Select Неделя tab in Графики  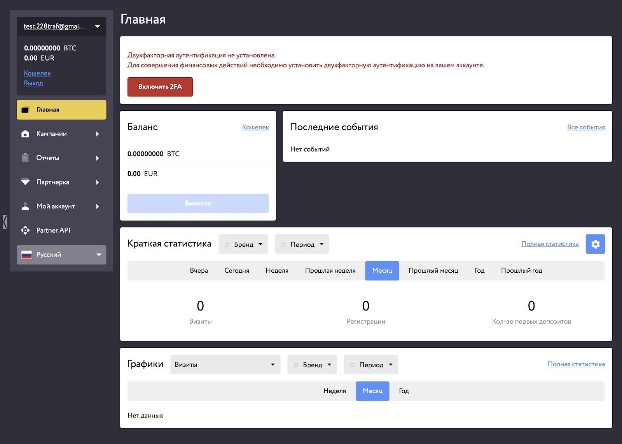[335, 391]
